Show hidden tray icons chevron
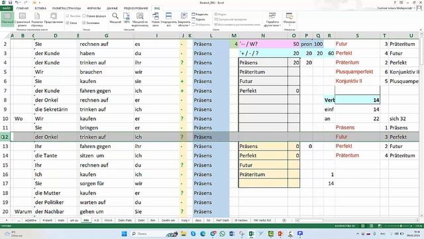The image size is (424, 239). (358, 234)
